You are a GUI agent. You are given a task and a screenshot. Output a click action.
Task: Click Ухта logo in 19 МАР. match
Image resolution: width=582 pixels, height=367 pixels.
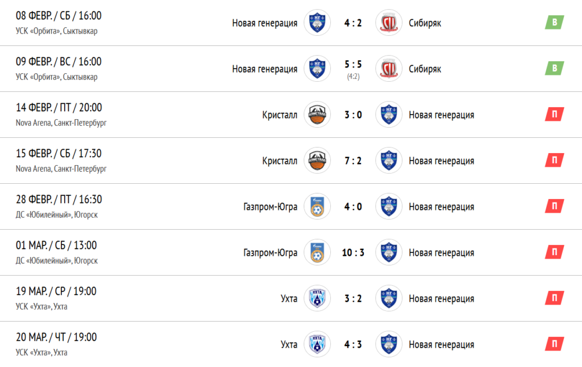pos(317,298)
